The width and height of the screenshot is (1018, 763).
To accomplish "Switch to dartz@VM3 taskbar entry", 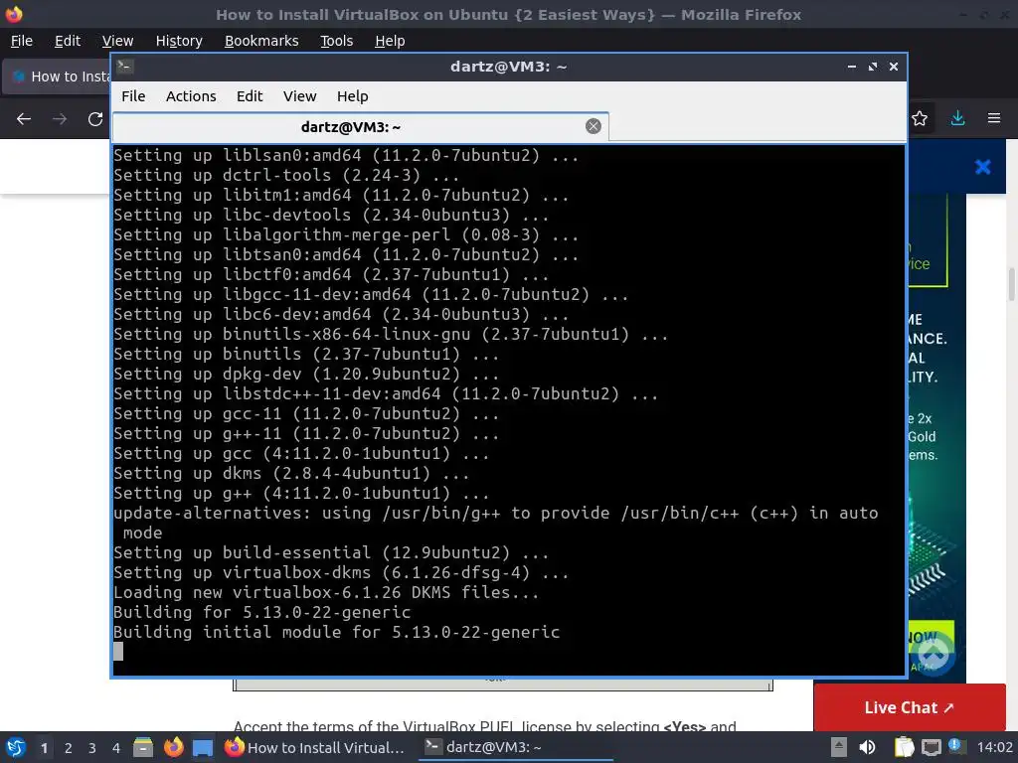I will pyautogui.click(x=516, y=747).
